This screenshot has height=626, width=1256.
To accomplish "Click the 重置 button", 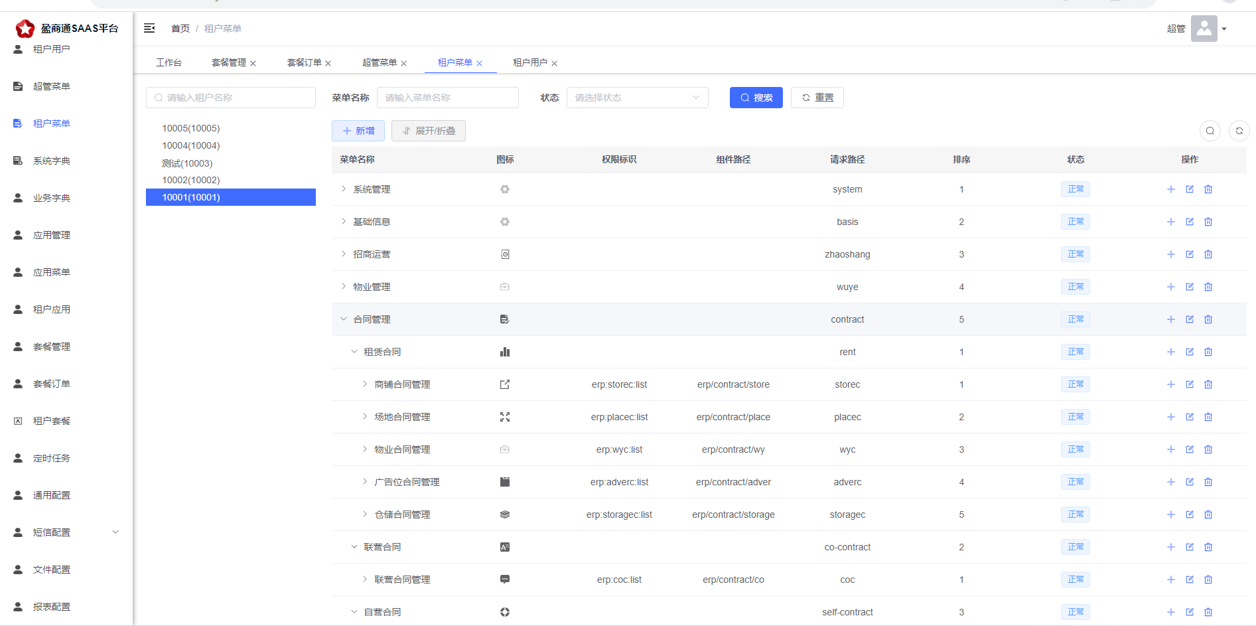I will click(817, 98).
